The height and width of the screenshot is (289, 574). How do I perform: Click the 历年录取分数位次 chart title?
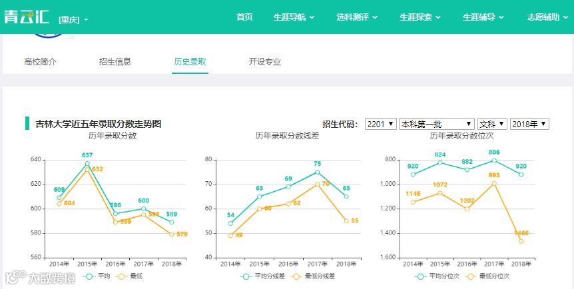tap(461, 136)
